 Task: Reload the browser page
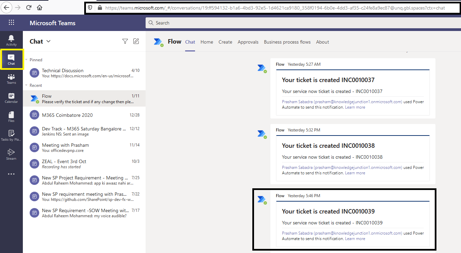(29, 7)
